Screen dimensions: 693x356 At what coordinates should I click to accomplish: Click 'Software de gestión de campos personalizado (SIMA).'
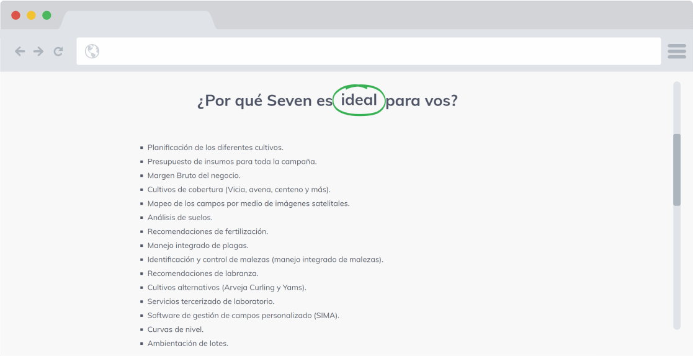[x=244, y=315]
